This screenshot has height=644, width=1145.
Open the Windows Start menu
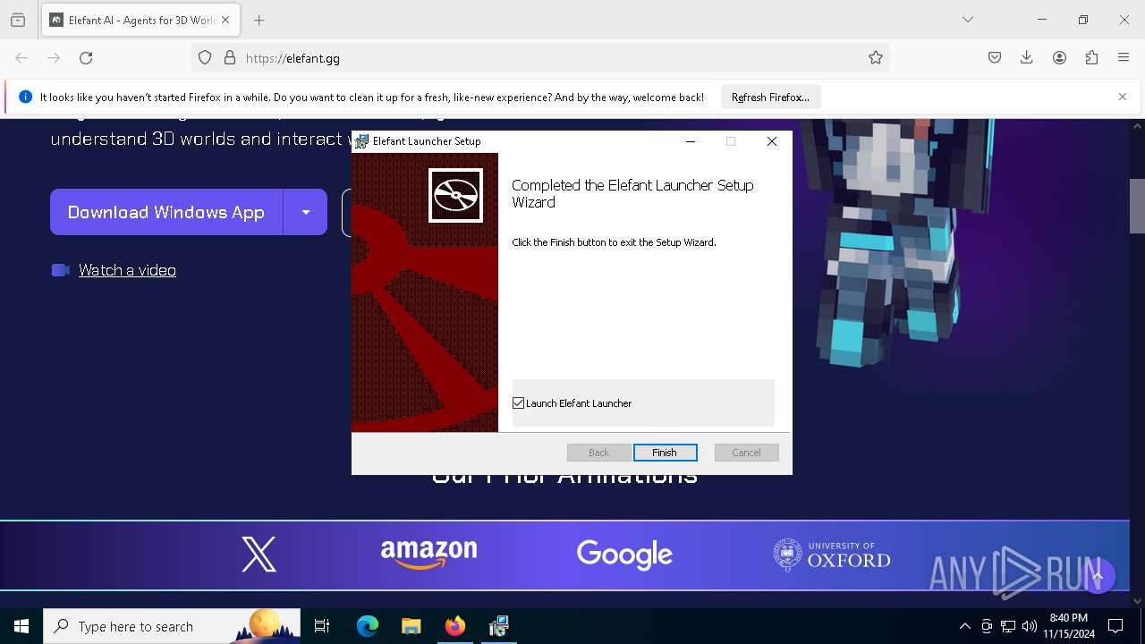(21, 626)
